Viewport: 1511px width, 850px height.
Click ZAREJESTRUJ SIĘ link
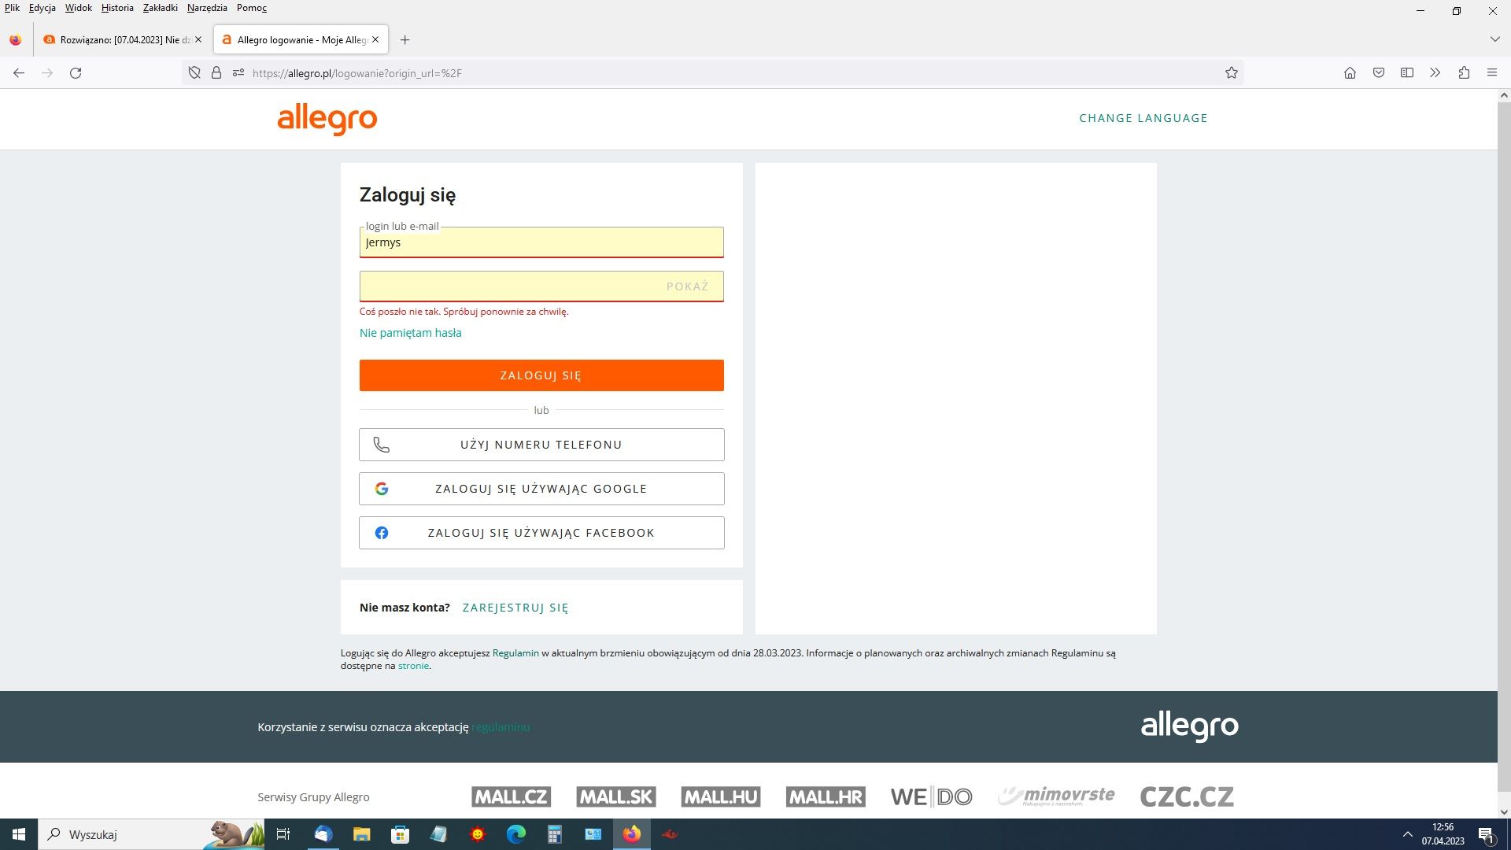(515, 608)
